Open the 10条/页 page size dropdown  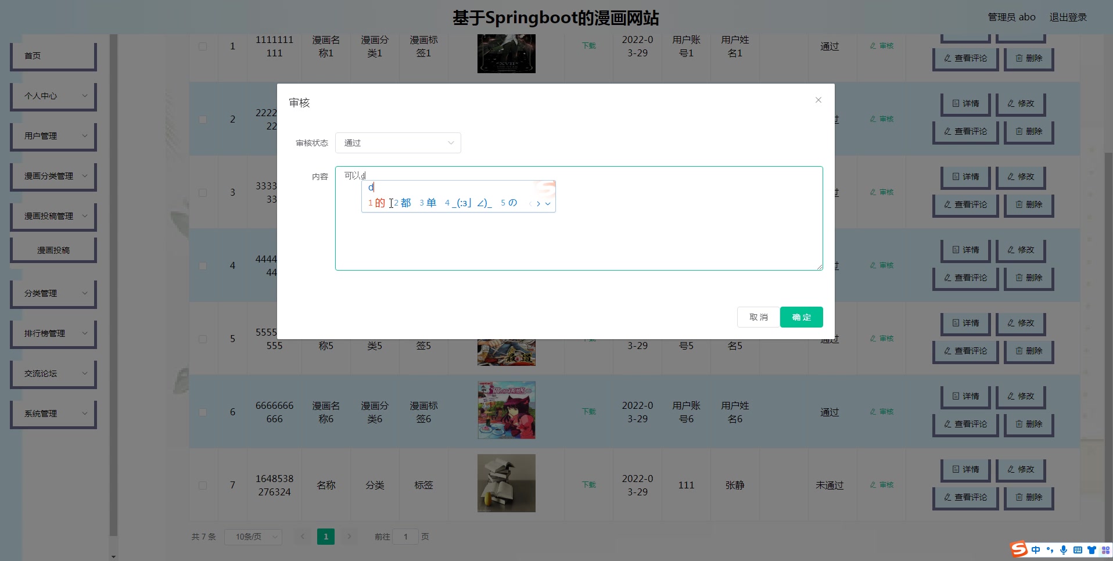pyautogui.click(x=253, y=537)
